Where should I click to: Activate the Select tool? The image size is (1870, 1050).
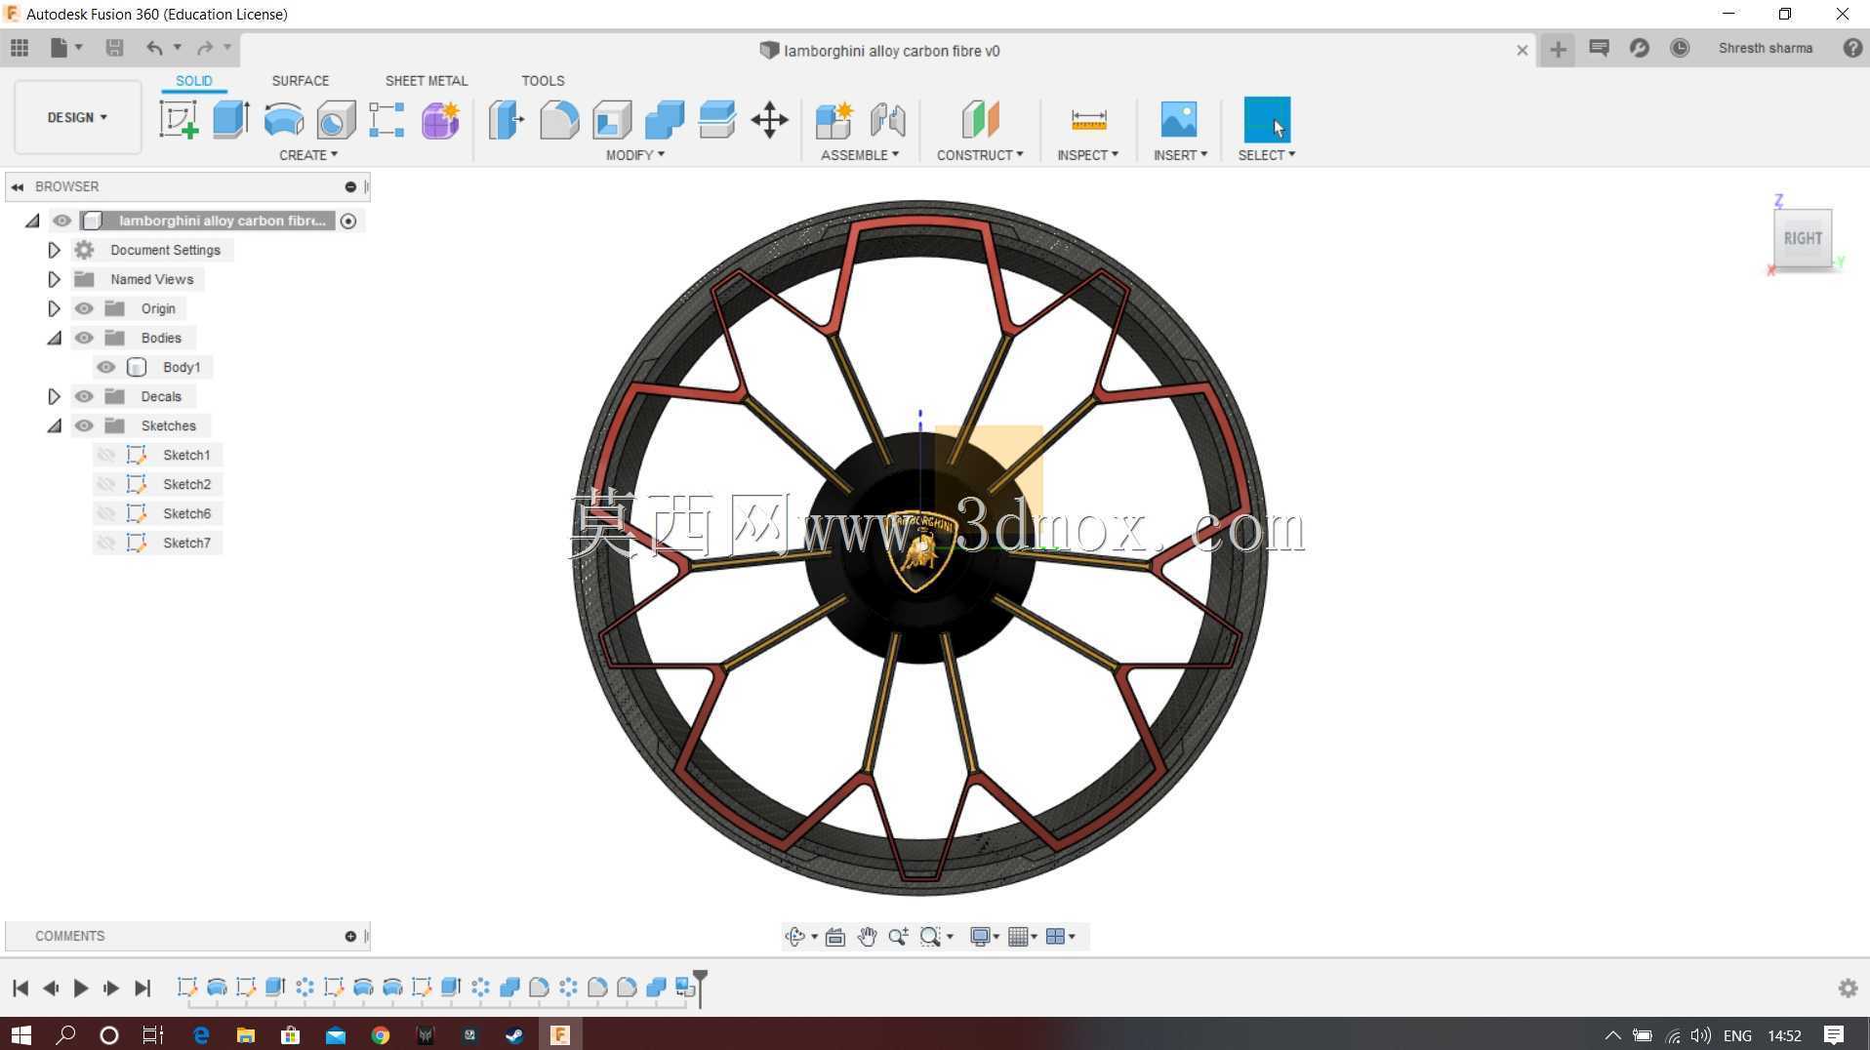(1267, 120)
